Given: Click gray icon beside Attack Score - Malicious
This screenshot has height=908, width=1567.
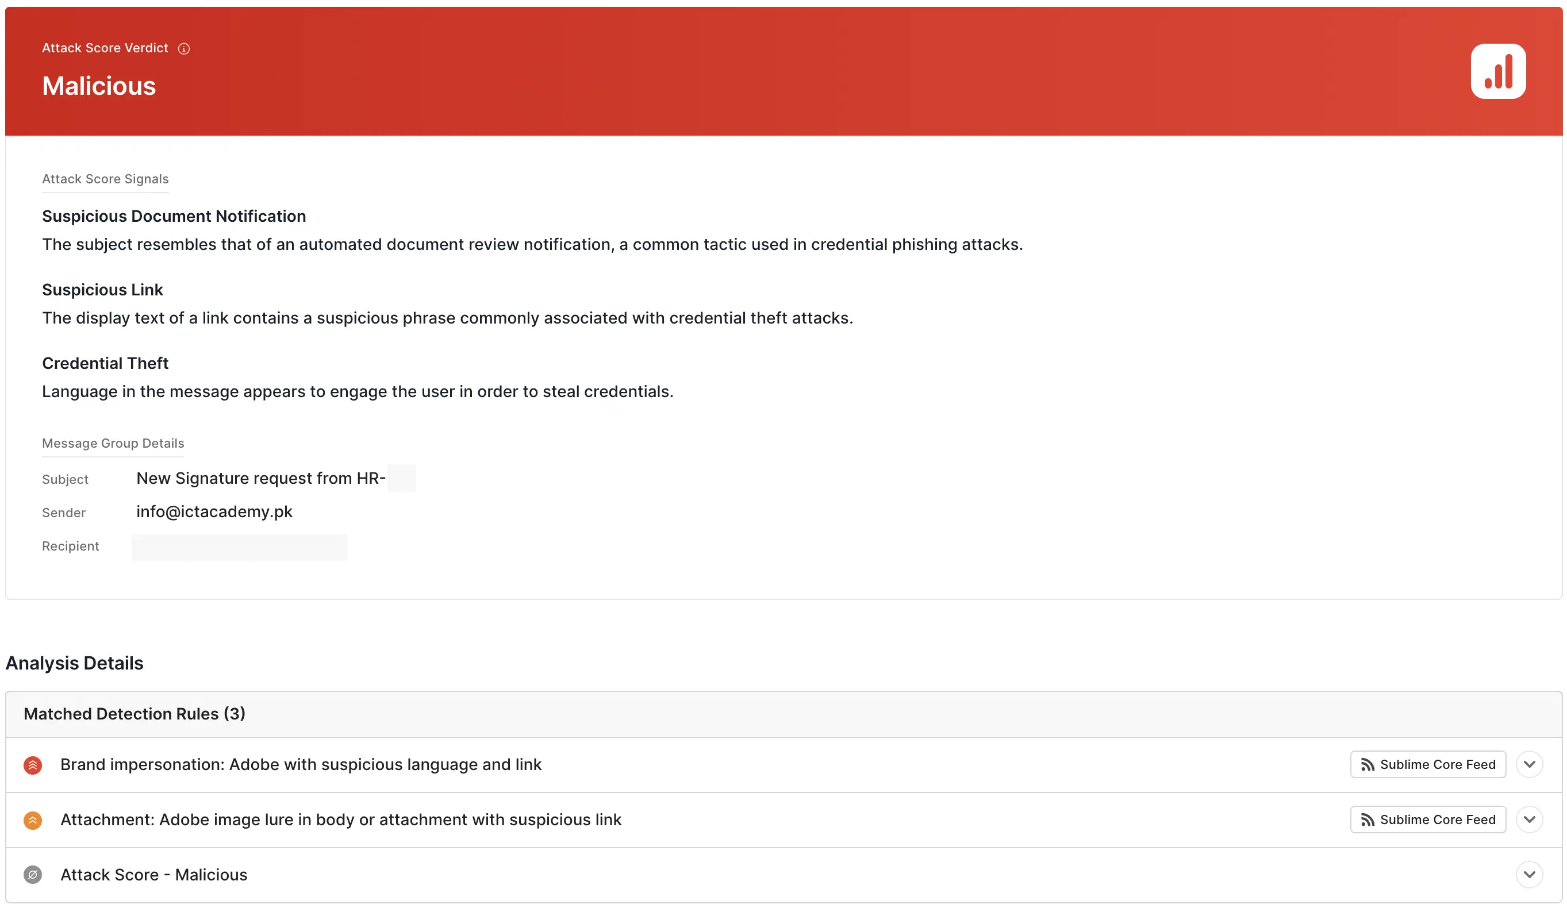Looking at the screenshot, I should pyautogui.click(x=33, y=875).
